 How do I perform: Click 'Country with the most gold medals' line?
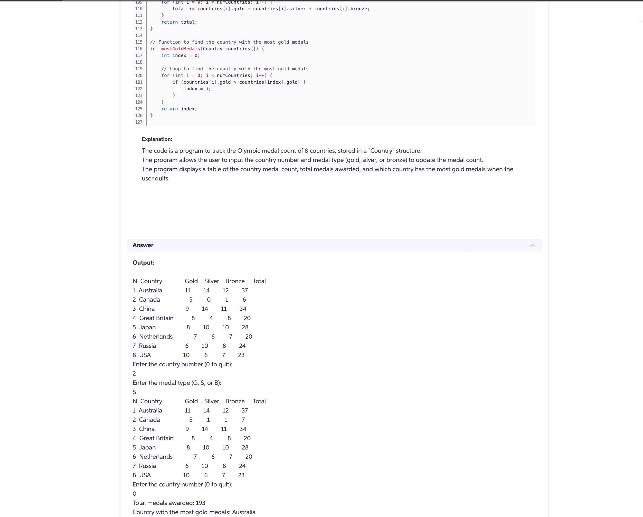(x=194, y=512)
